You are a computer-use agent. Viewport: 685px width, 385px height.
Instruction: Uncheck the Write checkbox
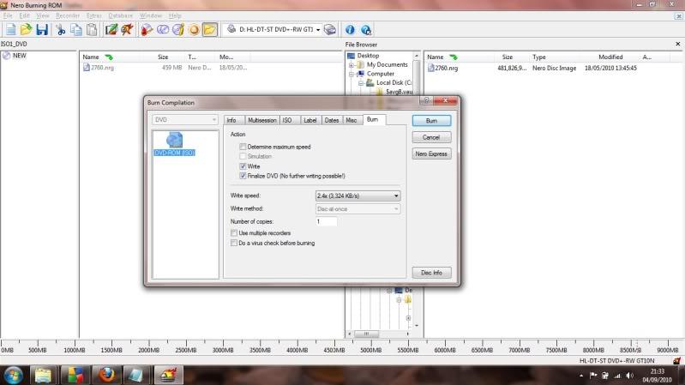[x=243, y=166]
